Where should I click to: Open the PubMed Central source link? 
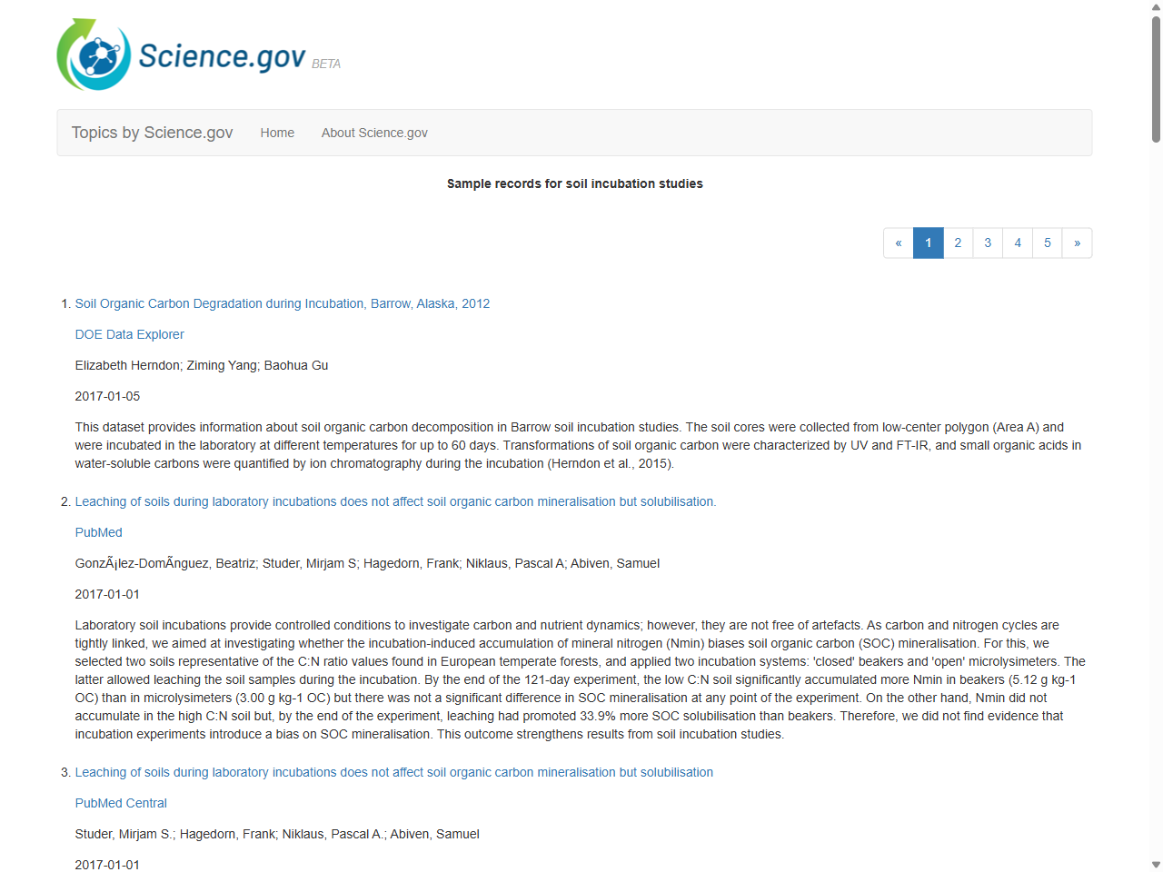121,803
